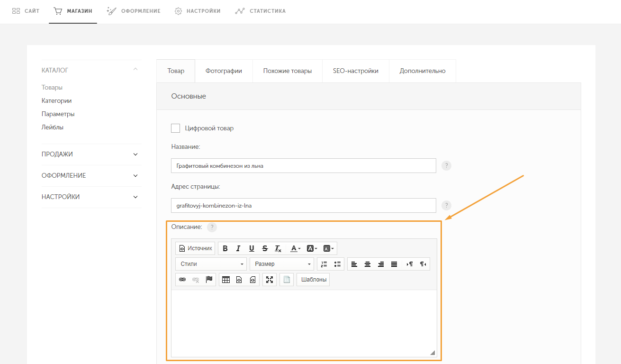The width and height of the screenshot is (621, 364).
Task: Maximize the editor to fullscreen
Action: click(x=270, y=280)
